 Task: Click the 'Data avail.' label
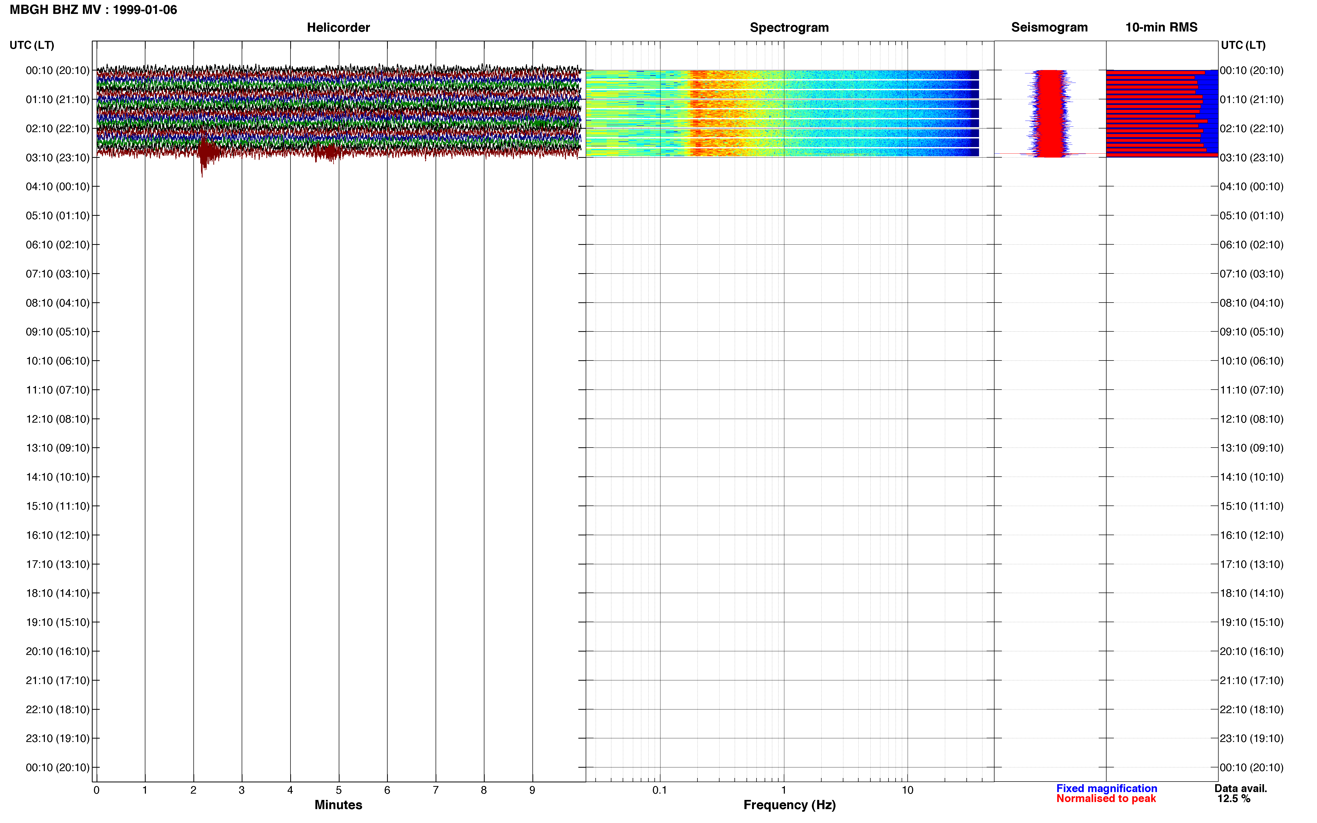[1241, 788]
